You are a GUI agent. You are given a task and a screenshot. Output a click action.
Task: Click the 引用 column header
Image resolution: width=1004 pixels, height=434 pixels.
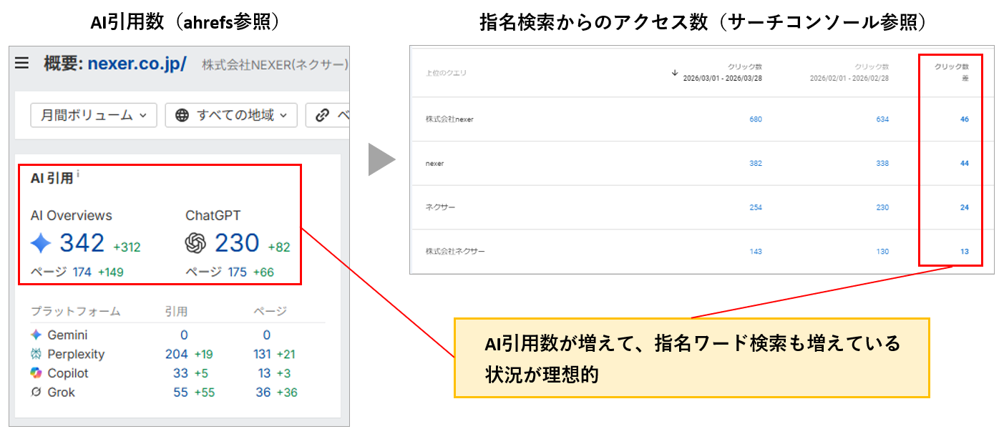click(177, 312)
